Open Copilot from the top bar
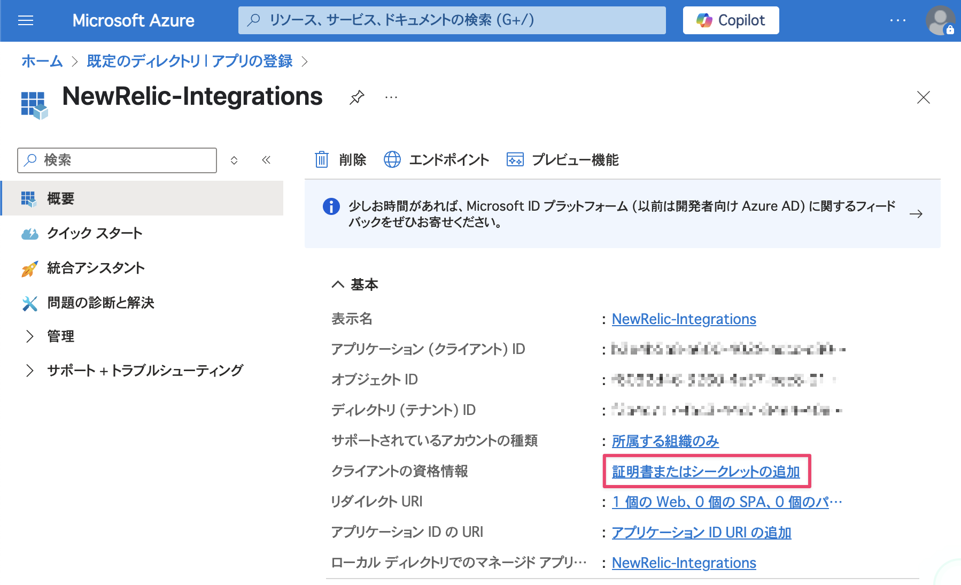Image resolution: width=961 pixels, height=585 pixels. [x=730, y=20]
